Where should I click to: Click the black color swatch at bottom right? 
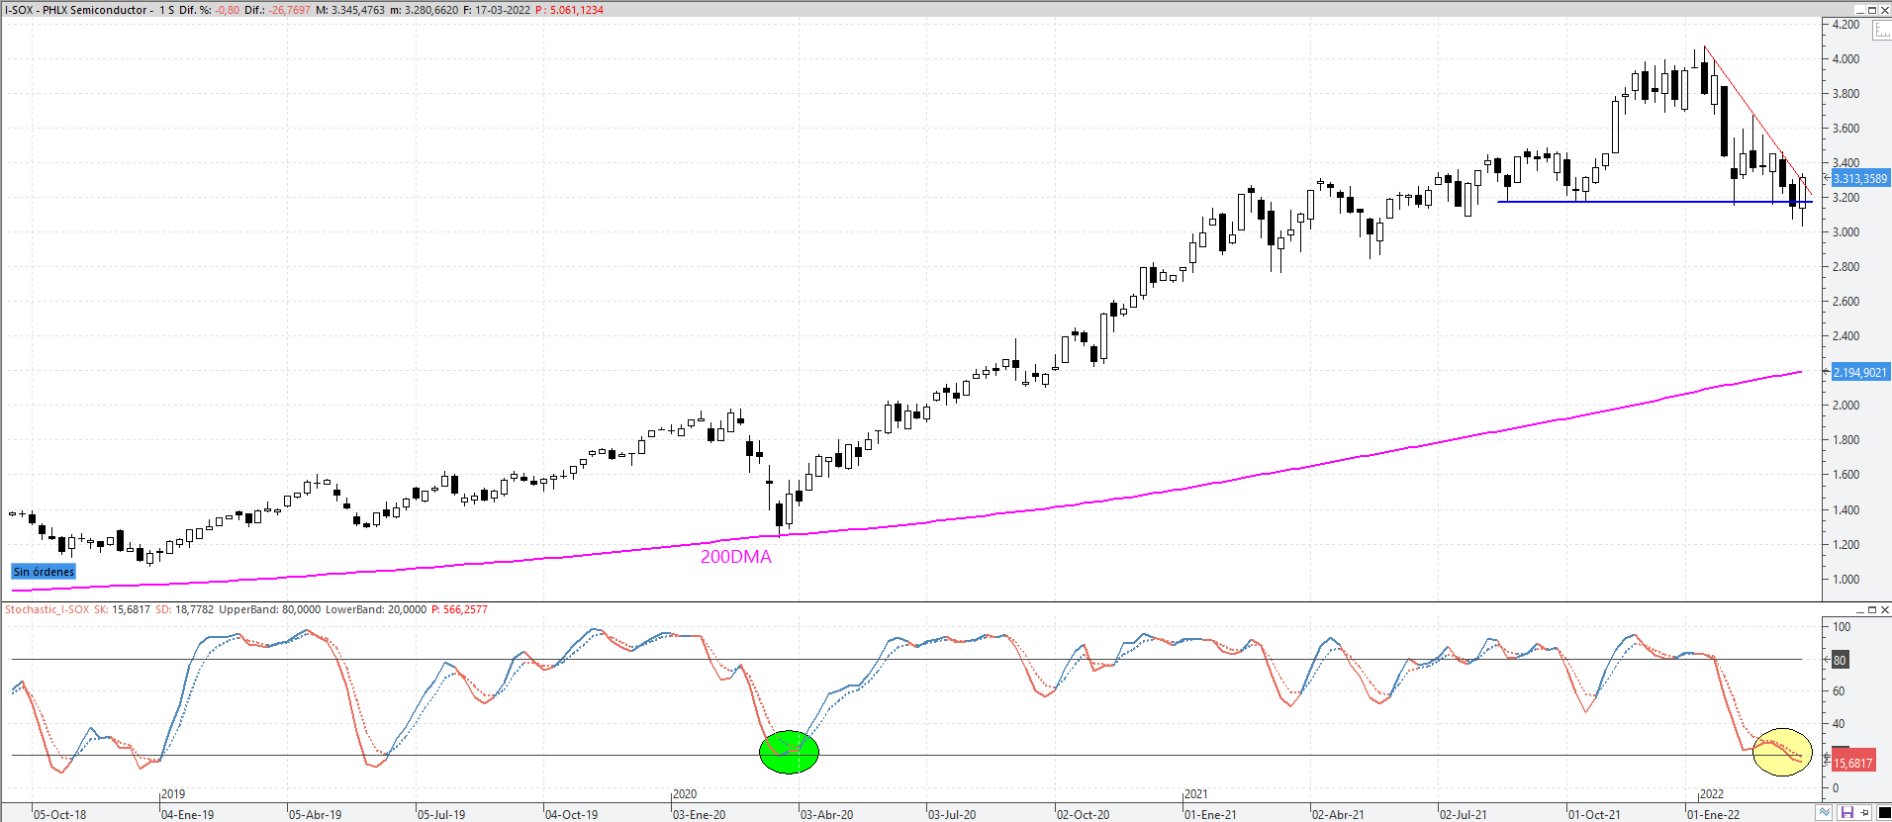click(1884, 812)
